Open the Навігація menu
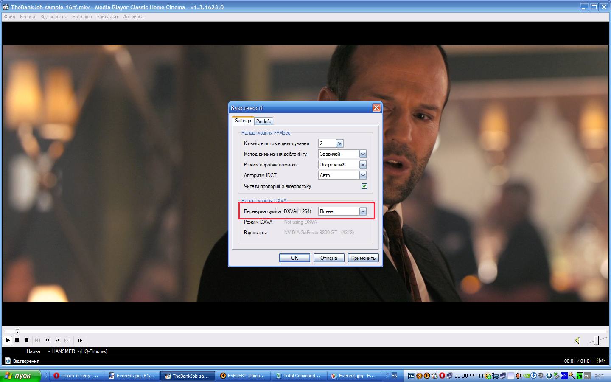The image size is (611, 382). 82,17
